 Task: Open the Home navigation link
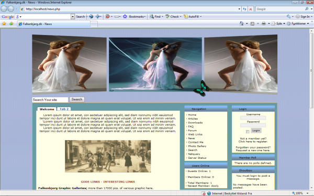click(x=192, y=115)
